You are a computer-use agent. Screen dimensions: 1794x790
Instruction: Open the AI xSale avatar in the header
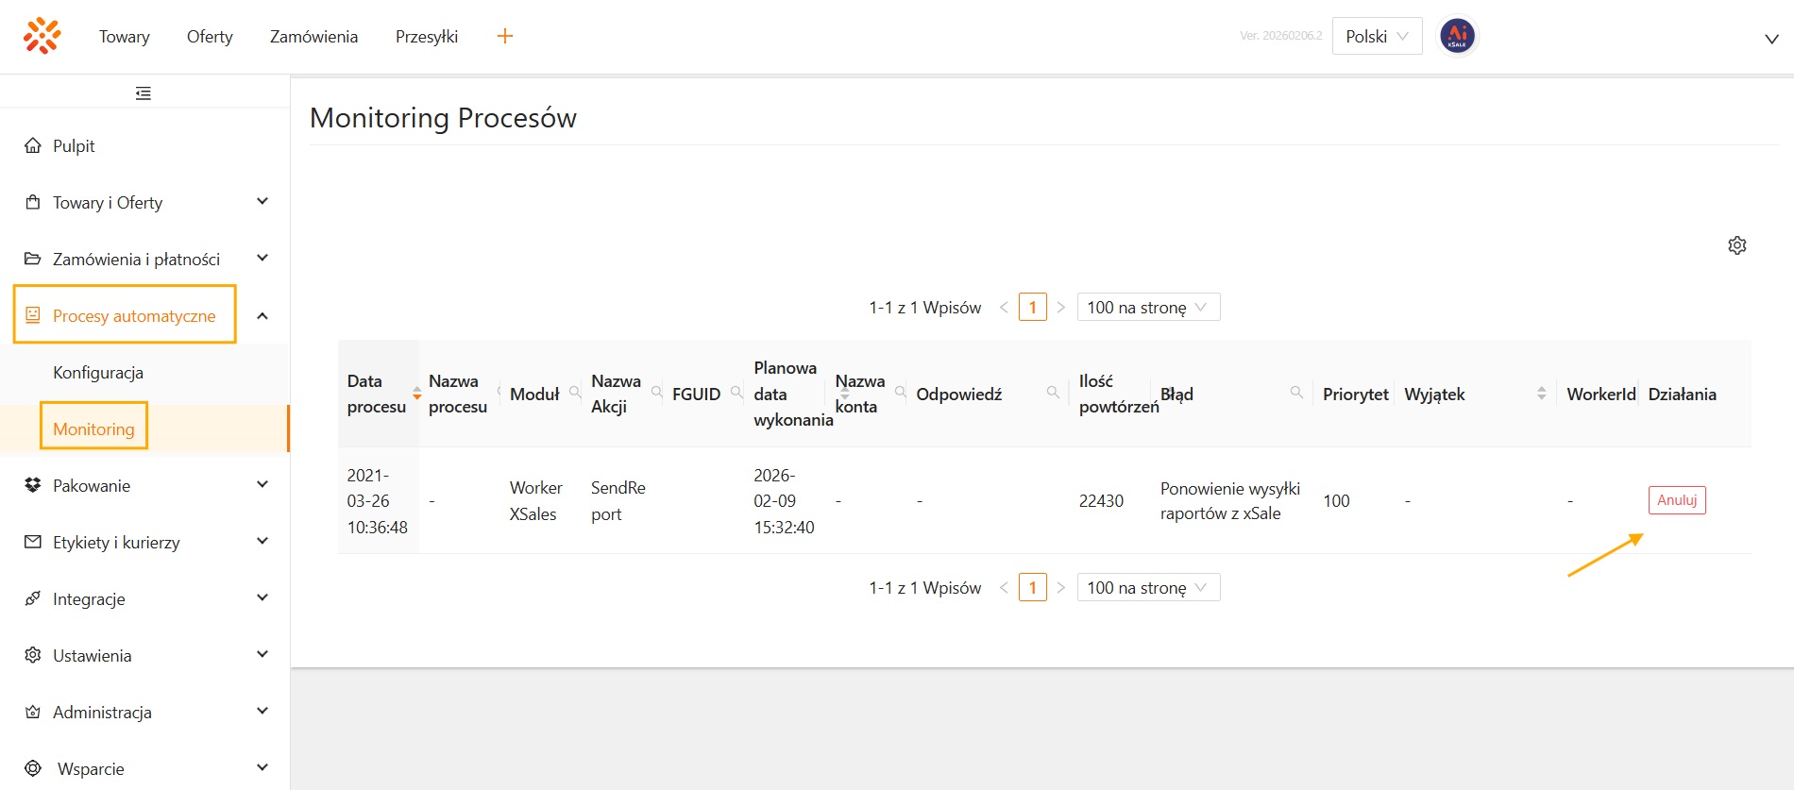(1457, 37)
